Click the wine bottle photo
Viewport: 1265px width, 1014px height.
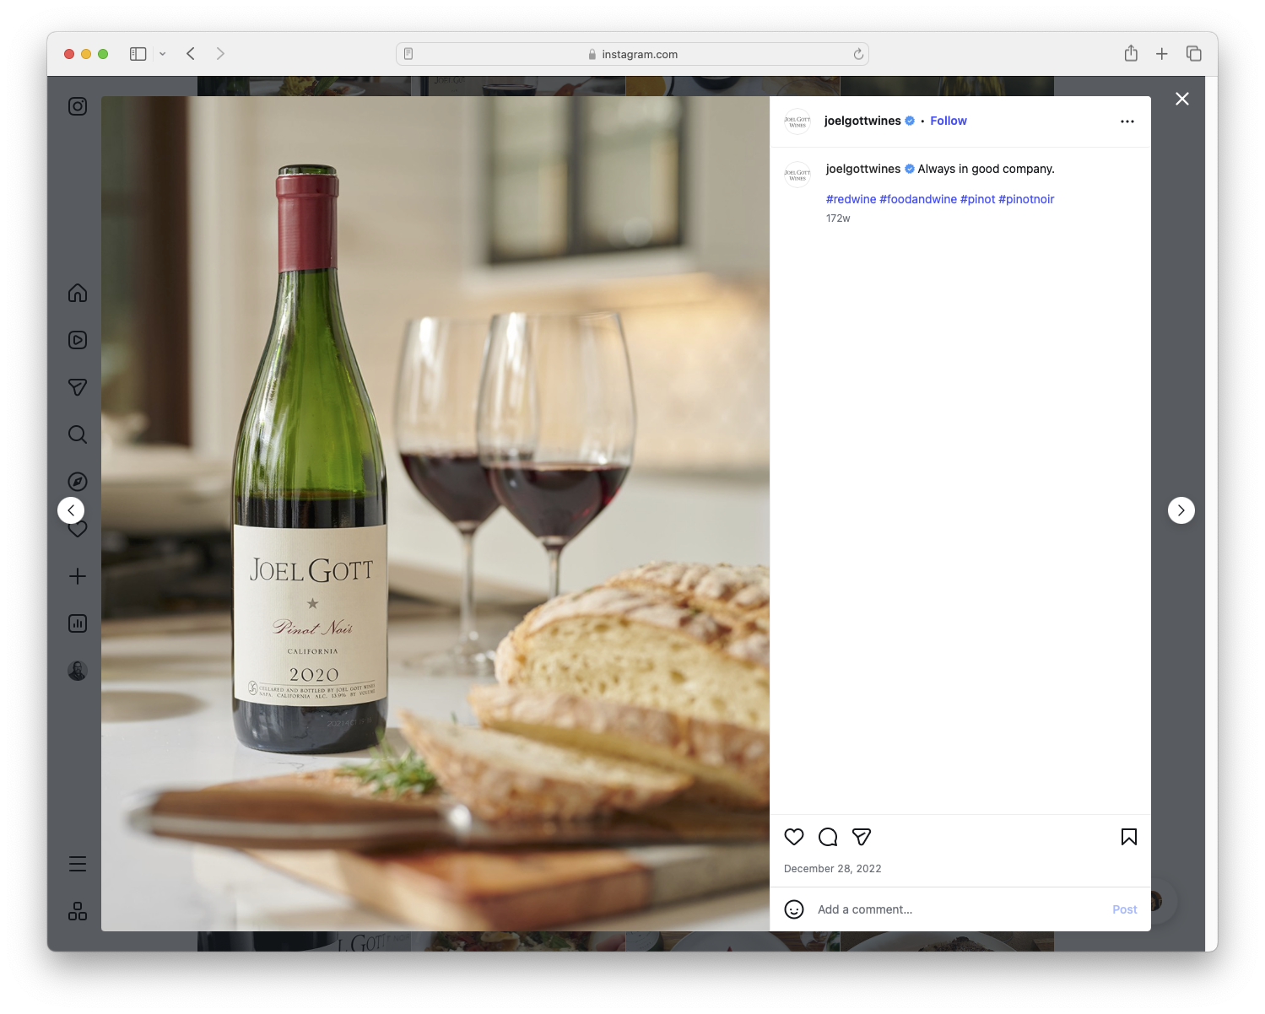(435, 514)
